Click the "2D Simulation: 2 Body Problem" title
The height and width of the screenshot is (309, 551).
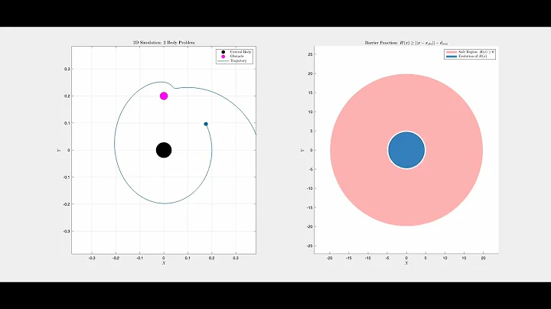coord(164,43)
